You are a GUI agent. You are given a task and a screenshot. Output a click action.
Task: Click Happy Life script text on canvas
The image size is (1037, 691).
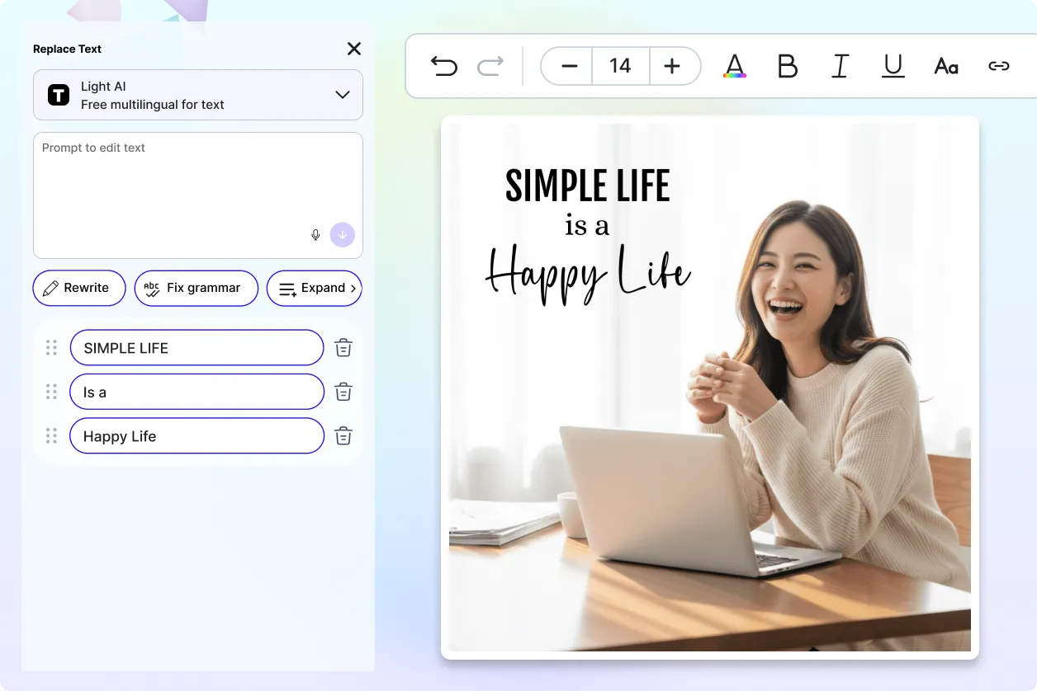(x=588, y=273)
